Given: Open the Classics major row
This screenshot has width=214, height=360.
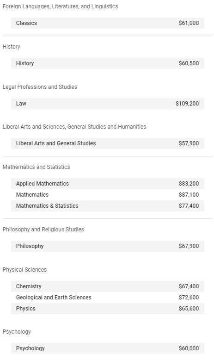Looking at the screenshot, I should point(108,23).
